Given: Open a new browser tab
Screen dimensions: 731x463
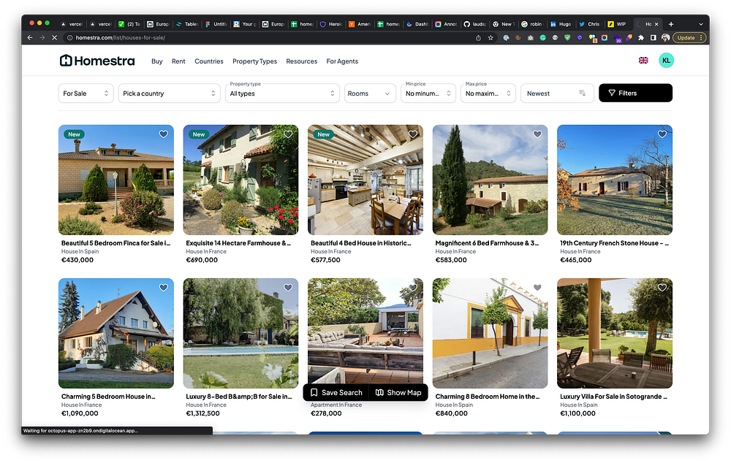Looking at the screenshot, I should [671, 24].
